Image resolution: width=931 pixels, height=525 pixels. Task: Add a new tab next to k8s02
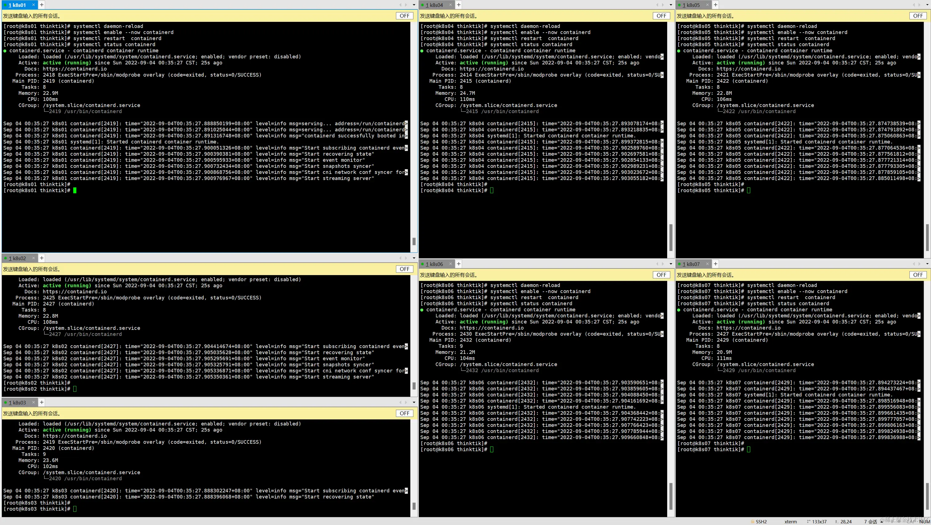(x=42, y=258)
